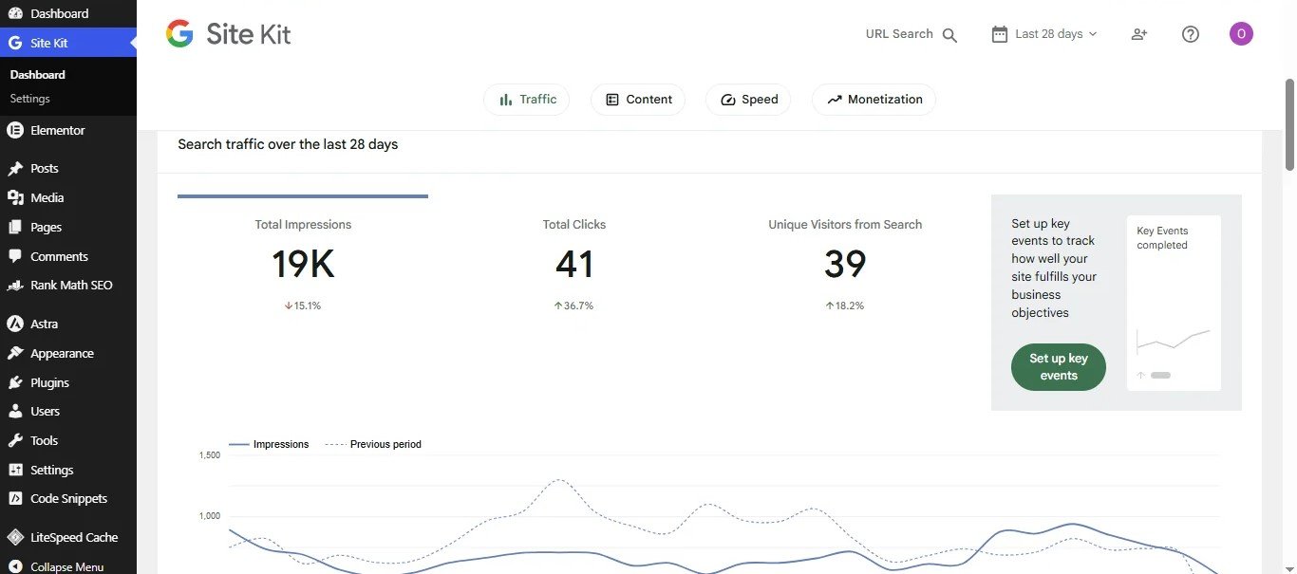This screenshot has width=1297, height=574.
Task: Click the Set up key events button
Action: pos(1059,367)
